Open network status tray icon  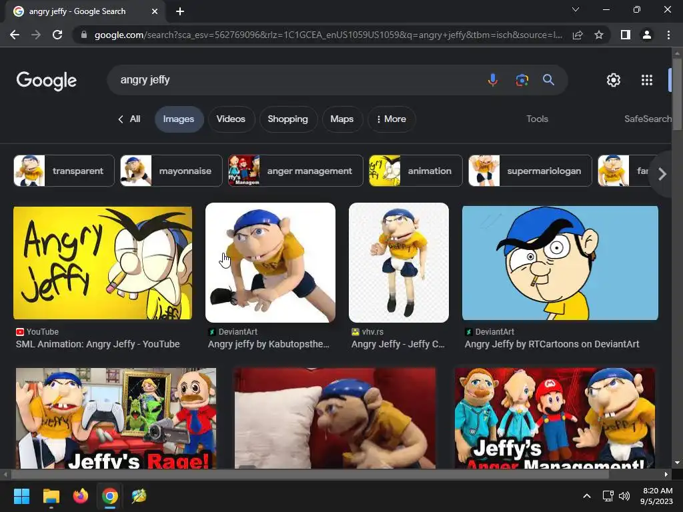pos(608,496)
